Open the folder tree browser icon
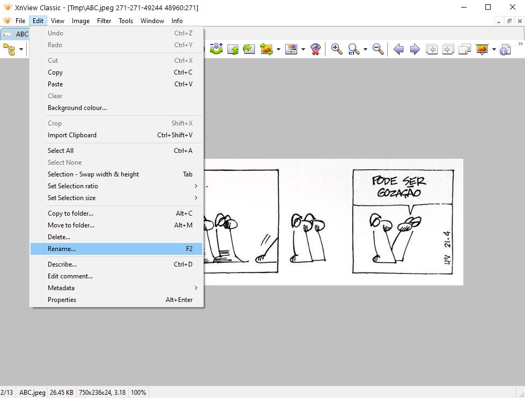 [9, 49]
